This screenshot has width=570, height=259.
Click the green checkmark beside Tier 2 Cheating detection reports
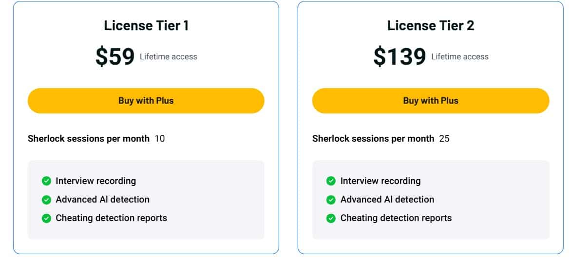[x=331, y=218]
